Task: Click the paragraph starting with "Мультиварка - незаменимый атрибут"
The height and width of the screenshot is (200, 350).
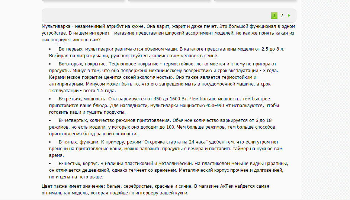Action: click(x=168, y=33)
